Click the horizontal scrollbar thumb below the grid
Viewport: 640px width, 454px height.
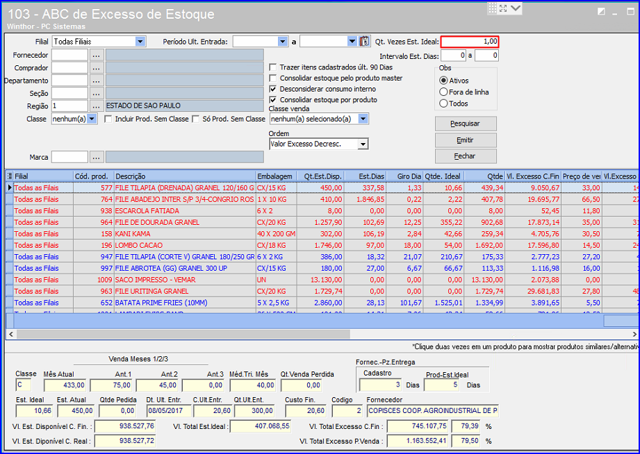tap(183, 335)
